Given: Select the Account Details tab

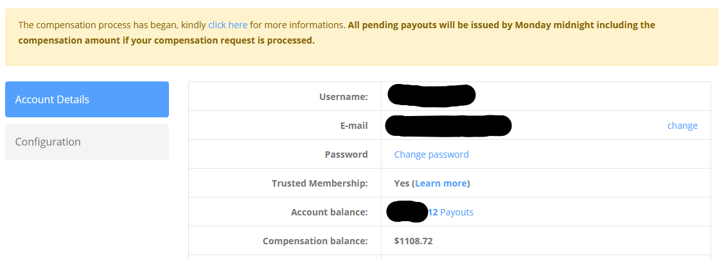Looking at the screenshot, I should tap(87, 99).
